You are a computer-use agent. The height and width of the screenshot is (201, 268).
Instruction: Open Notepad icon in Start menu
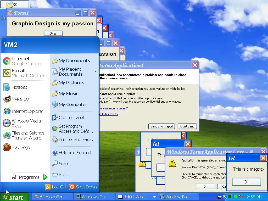click(x=7, y=87)
